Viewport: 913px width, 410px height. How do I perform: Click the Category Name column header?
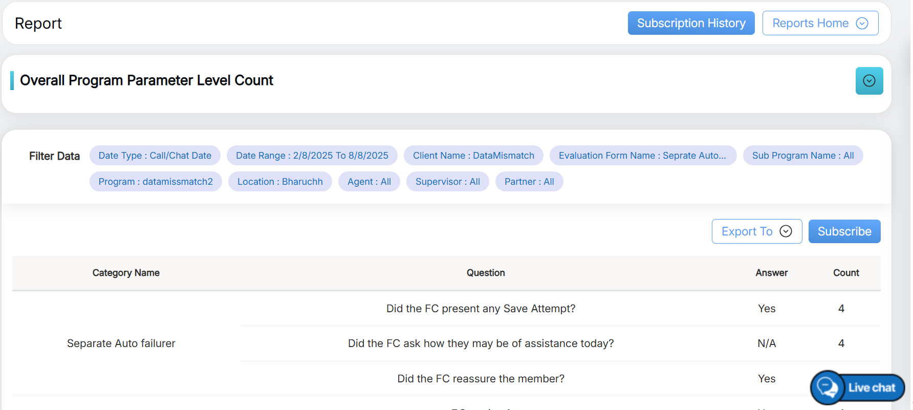tap(126, 273)
